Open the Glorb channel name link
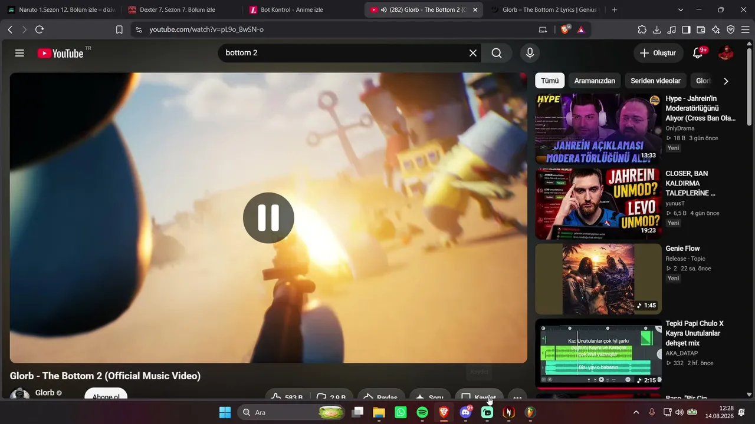Viewport: 755px width, 424px height. click(45, 393)
